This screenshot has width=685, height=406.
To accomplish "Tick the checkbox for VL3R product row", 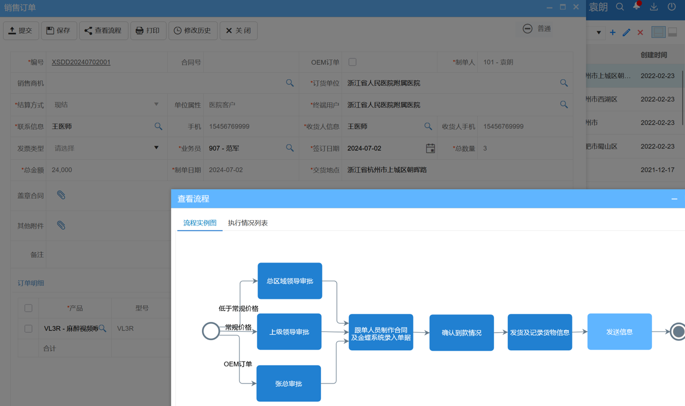I will coord(28,328).
